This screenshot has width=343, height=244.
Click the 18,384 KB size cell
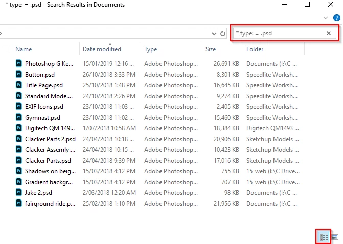(226, 128)
